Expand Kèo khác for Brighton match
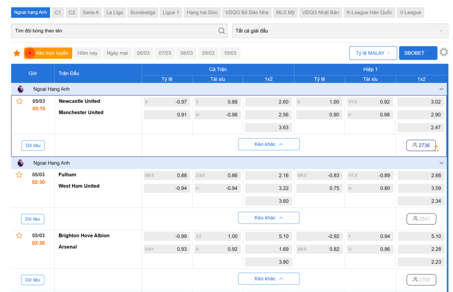This screenshot has width=453, height=292. pyautogui.click(x=269, y=279)
